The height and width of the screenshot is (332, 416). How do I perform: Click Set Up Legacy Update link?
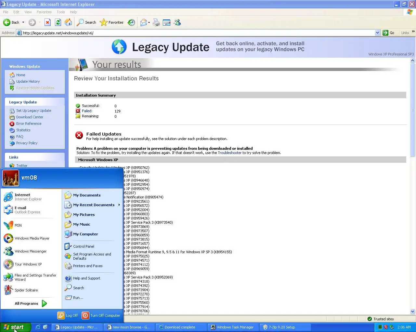tap(33, 111)
